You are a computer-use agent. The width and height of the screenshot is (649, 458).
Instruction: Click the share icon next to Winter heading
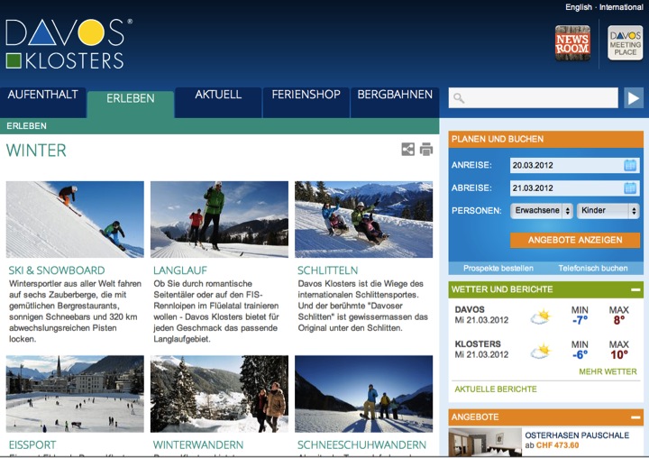click(407, 149)
